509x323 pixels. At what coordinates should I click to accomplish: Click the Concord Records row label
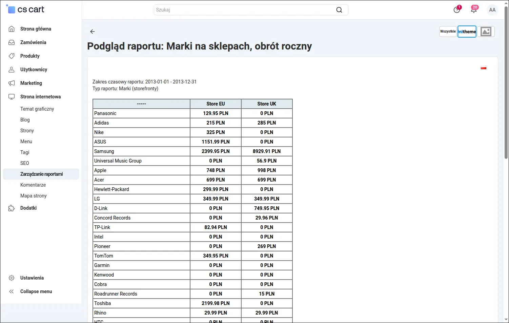(x=113, y=218)
